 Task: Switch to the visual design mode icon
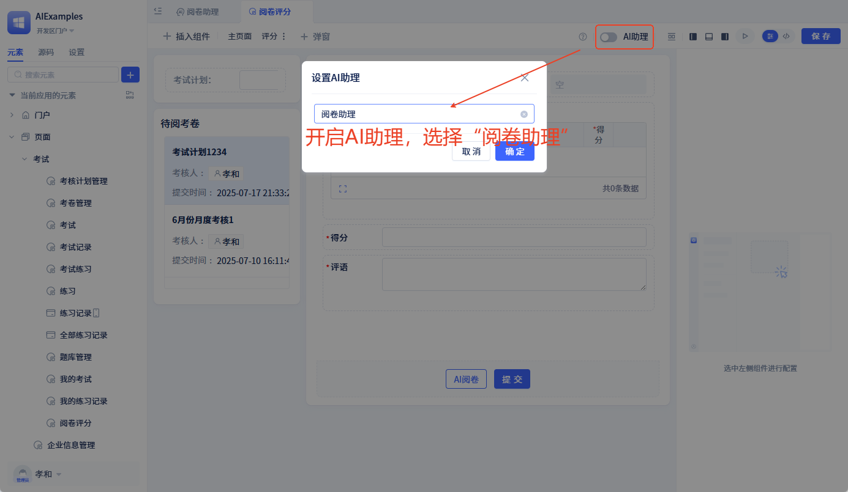pos(770,37)
